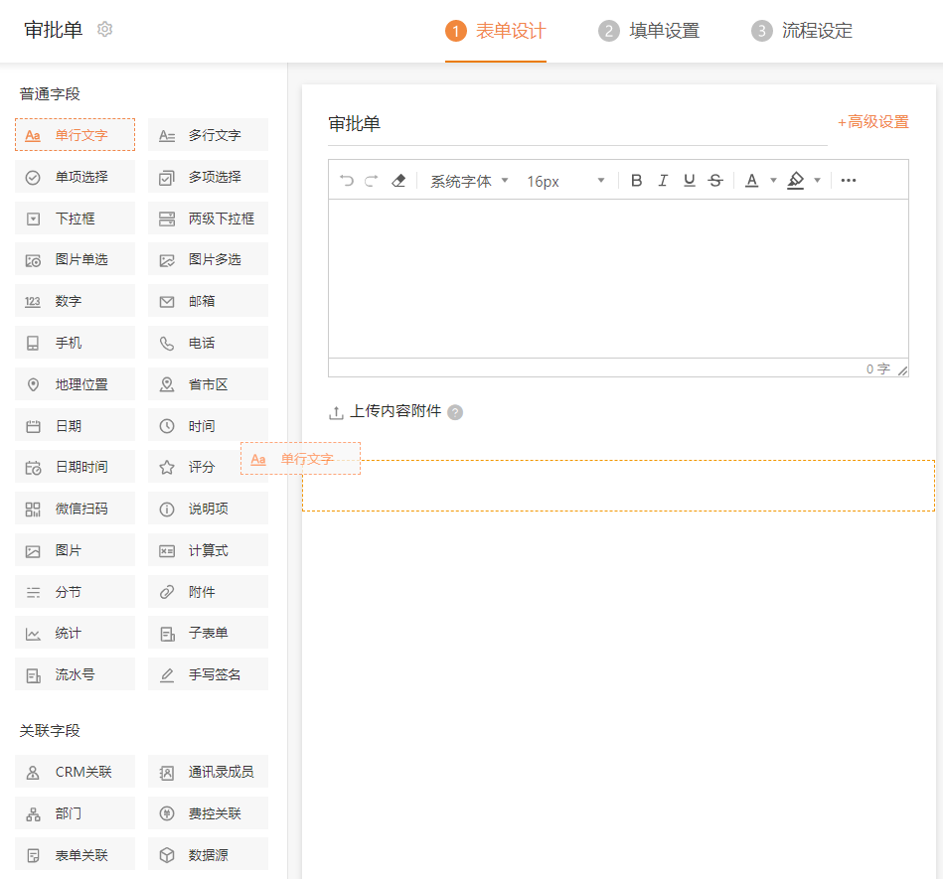Apply the highlight background color
Image resolution: width=943 pixels, height=879 pixels.
tap(795, 181)
